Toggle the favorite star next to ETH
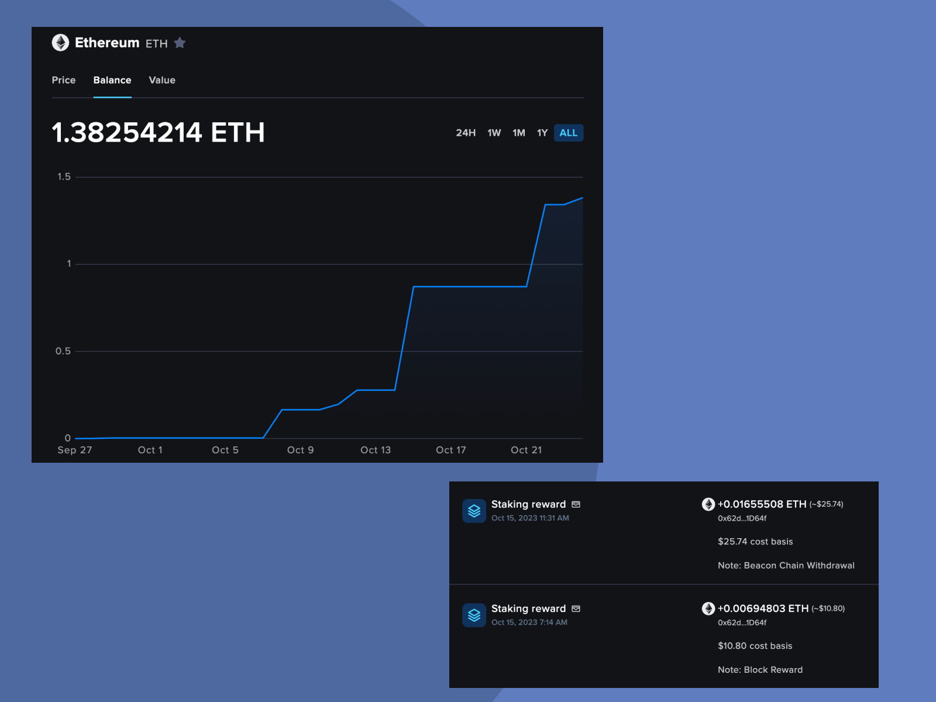 180,43
